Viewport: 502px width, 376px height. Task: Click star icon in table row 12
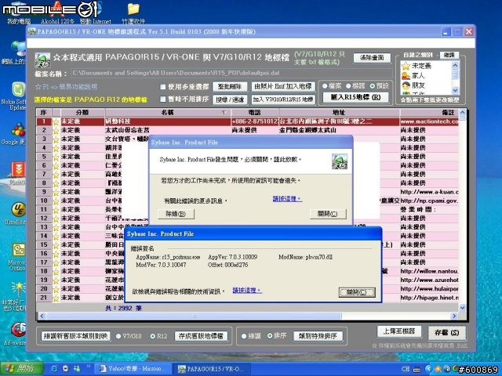56,219
